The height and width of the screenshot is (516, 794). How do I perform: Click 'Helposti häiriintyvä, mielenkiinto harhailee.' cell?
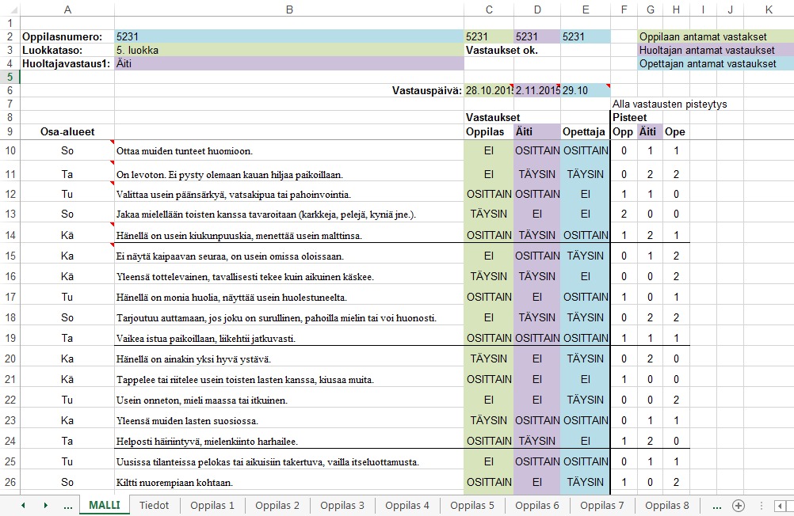(x=289, y=441)
